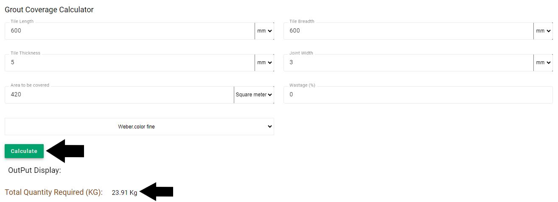Open the Square meter area unit dropdown

coord(254,95)
